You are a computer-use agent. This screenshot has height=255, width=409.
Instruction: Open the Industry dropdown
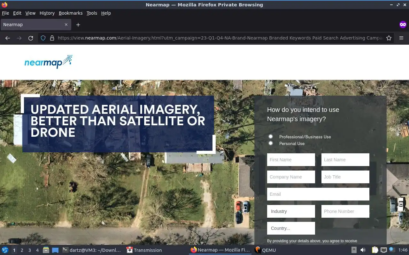(x=291, y=211)
